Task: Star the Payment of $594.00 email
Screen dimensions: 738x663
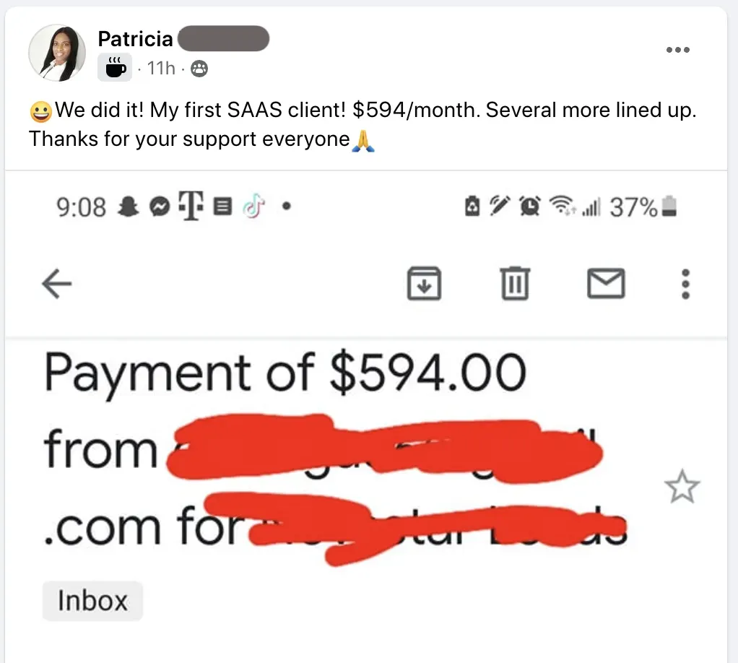Action: click(x=682, y=487)
